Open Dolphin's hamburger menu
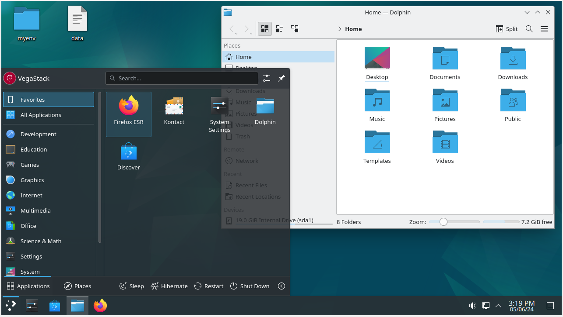This screenshot has width=563, height=317. point(544,29)
